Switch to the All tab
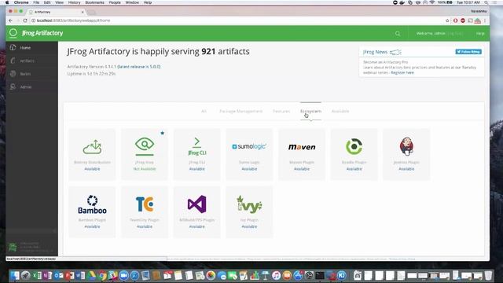 point(204,112)
